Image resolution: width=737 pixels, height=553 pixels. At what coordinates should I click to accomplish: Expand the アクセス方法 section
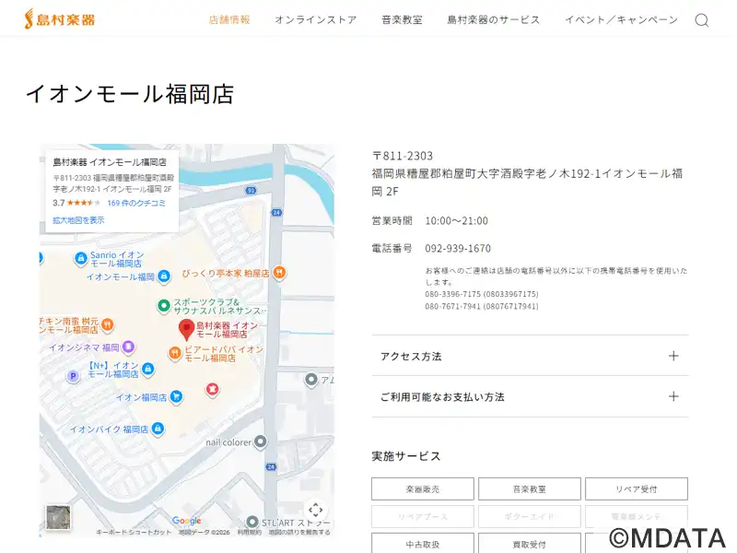click(530, 356)
